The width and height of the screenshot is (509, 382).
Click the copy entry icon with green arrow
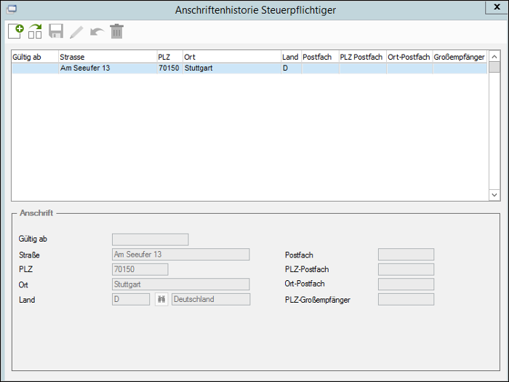(35, 31)
